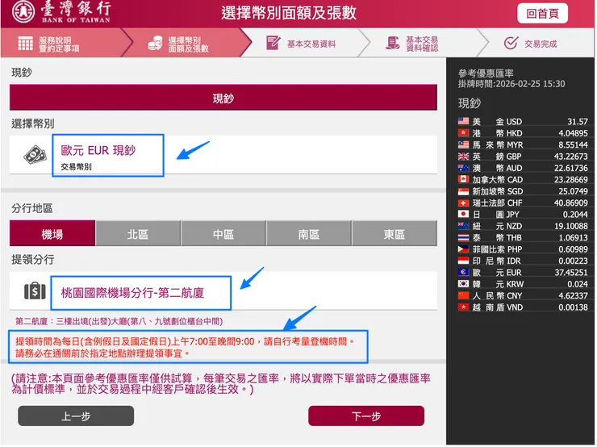Screen dimensions: 597x447
Task: Click the Singapore flag by SGD
Action: pos(463,191)
